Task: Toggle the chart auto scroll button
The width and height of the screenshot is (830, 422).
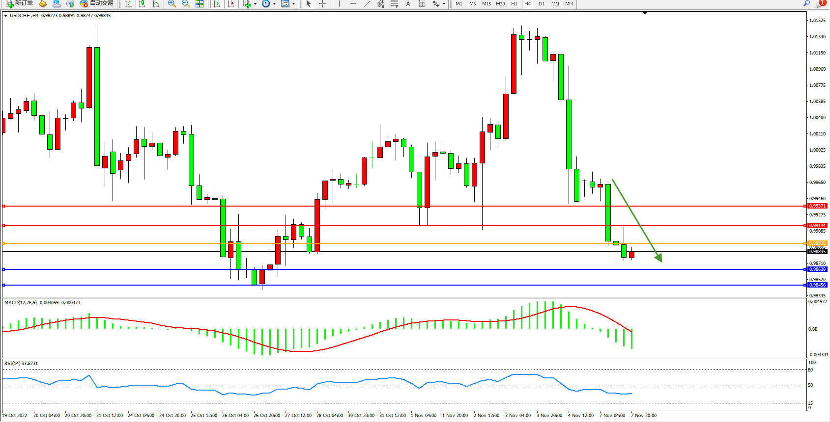Action: pyautogui.click(x=216, y=4)
